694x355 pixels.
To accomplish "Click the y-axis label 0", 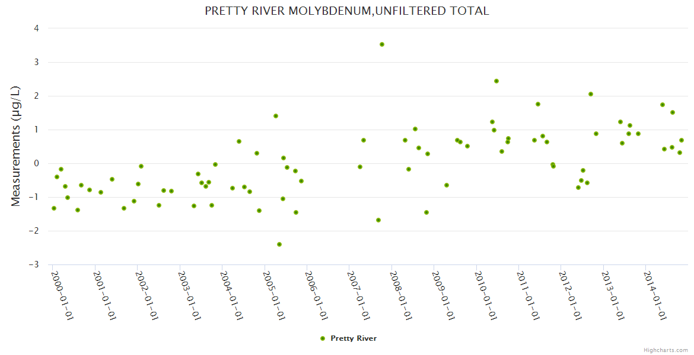I will point(37,163).
